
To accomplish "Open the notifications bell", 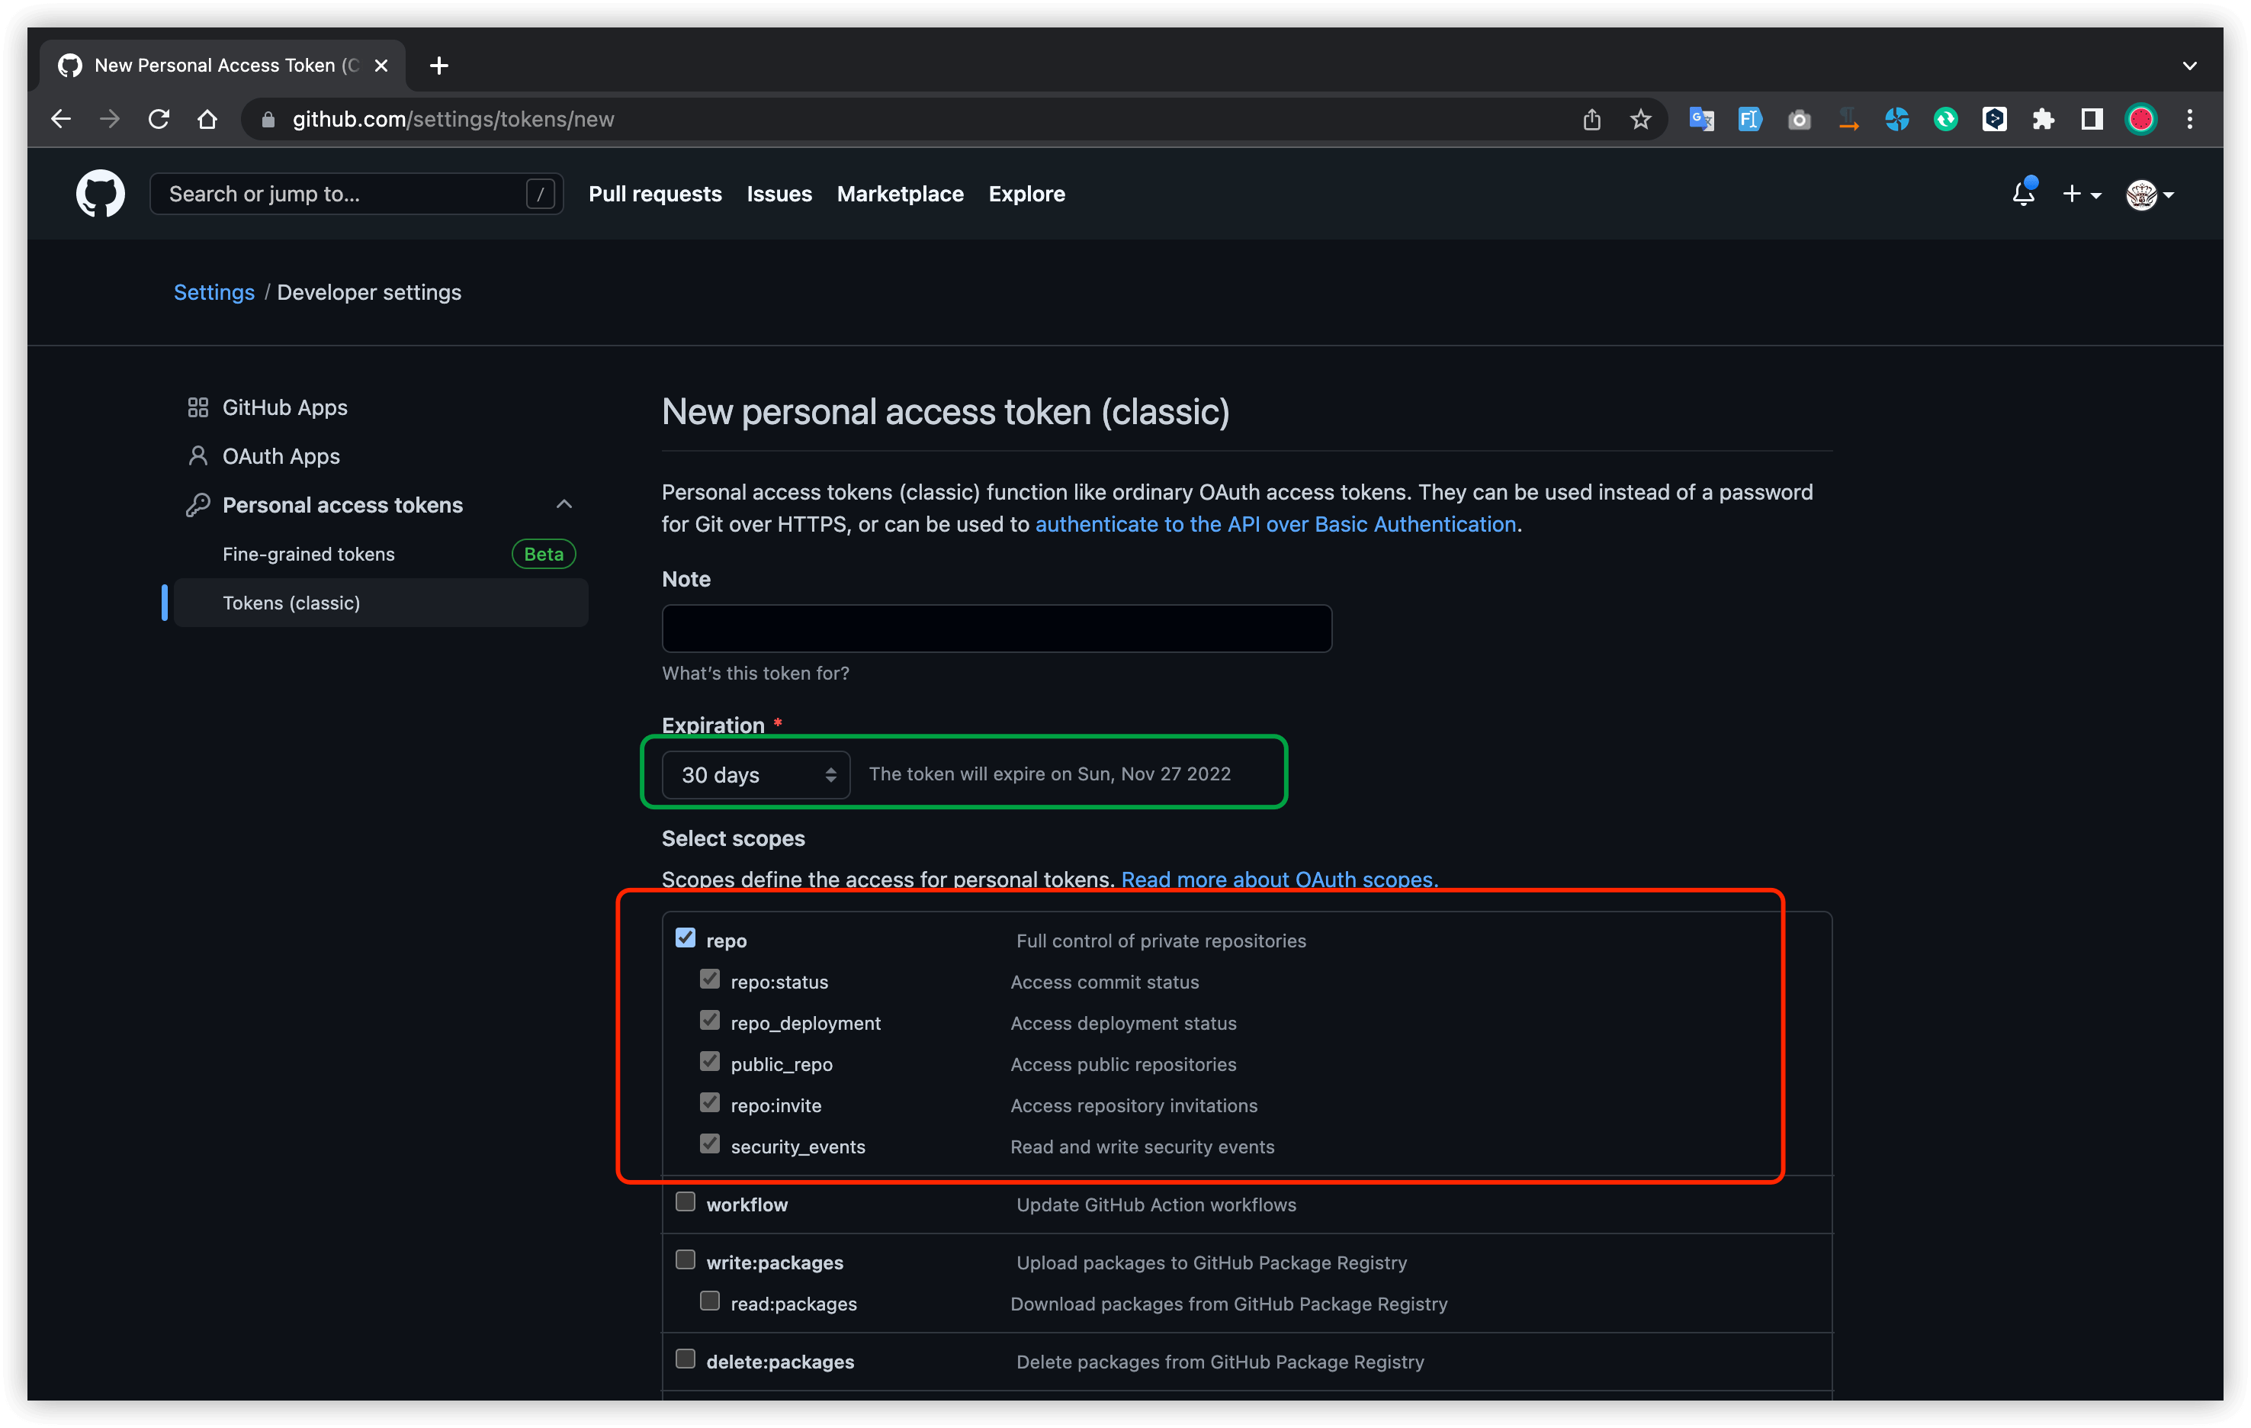I will tap(2023, 194).
